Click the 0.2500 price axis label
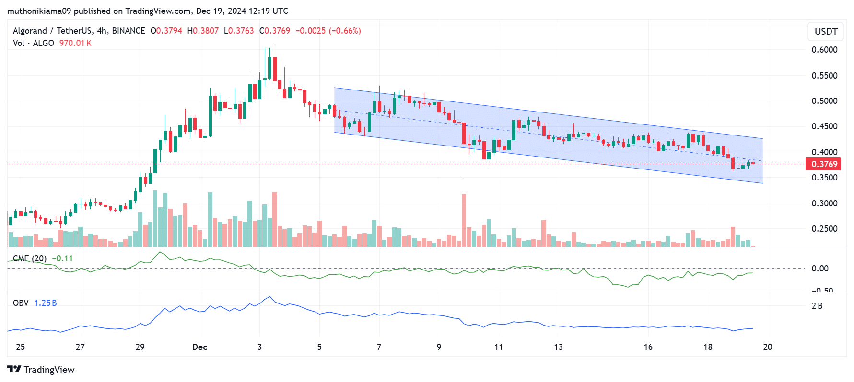The width and height of the screenshot is (854, 382). [x=824, y=229]
